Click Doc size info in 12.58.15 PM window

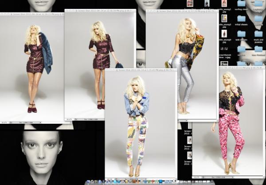(25, 122)
